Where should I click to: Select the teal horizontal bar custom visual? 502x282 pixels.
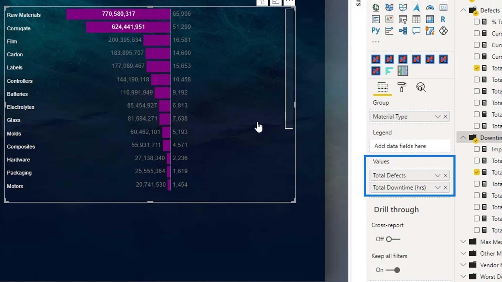click(389, 71)
